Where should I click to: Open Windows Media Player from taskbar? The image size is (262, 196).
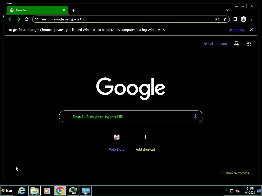[x=47, y=190]
